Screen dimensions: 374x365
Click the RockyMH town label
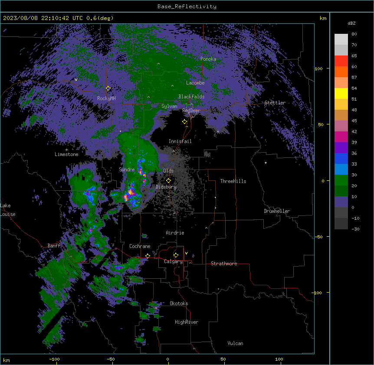[x=106, y=98]
